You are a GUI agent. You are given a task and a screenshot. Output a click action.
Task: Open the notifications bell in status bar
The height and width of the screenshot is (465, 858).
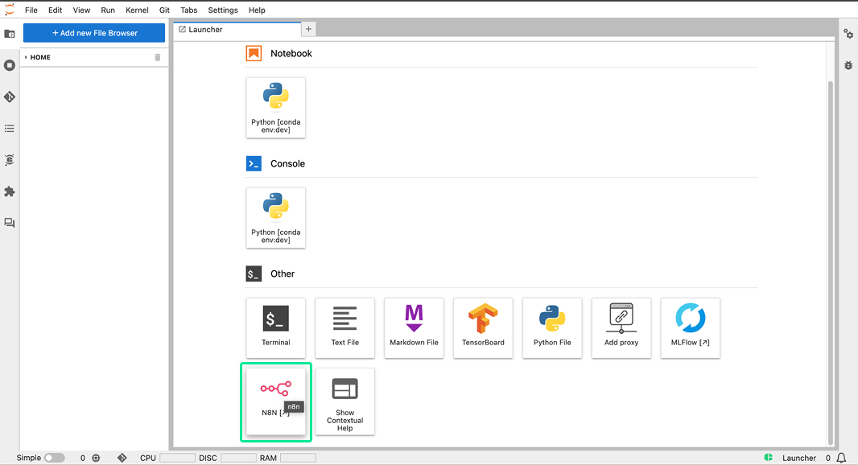pyautogui.click(x=841, y=458)
